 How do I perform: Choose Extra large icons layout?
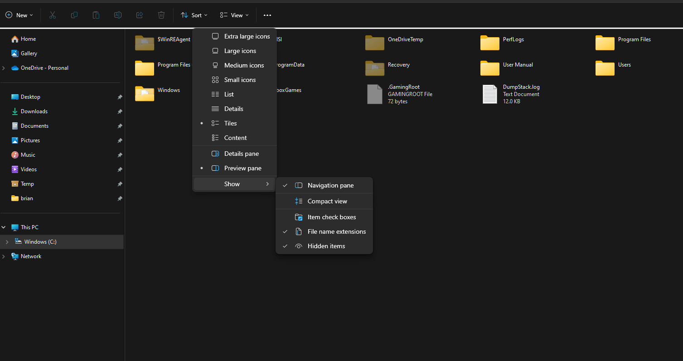247,36
